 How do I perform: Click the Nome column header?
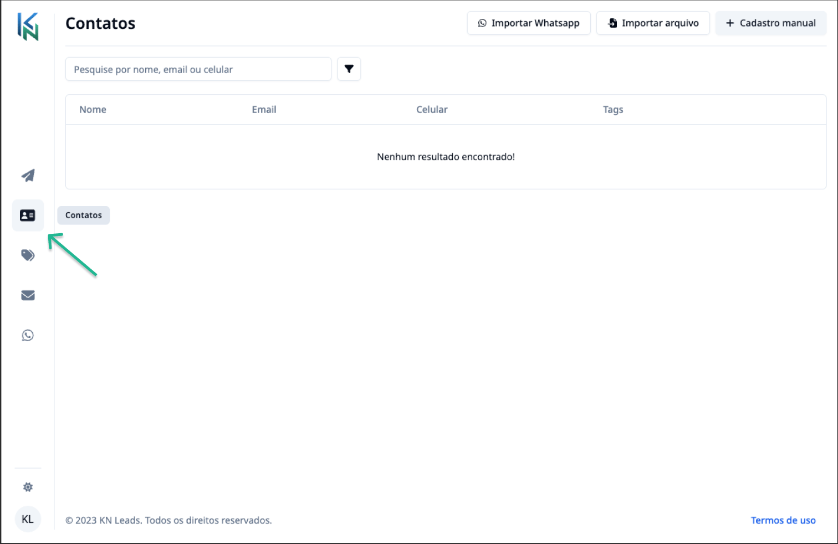coord(93,110)
